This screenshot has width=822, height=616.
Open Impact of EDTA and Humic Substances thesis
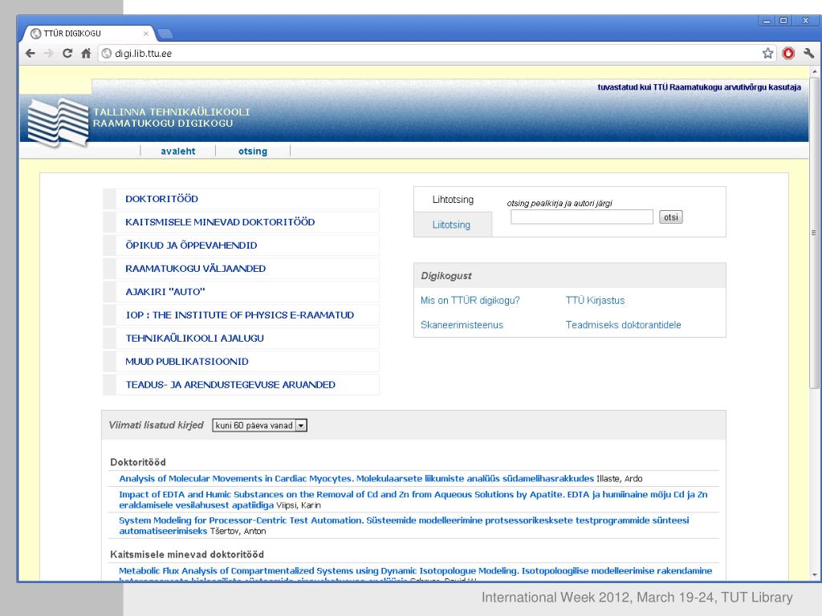click(413, 500)
